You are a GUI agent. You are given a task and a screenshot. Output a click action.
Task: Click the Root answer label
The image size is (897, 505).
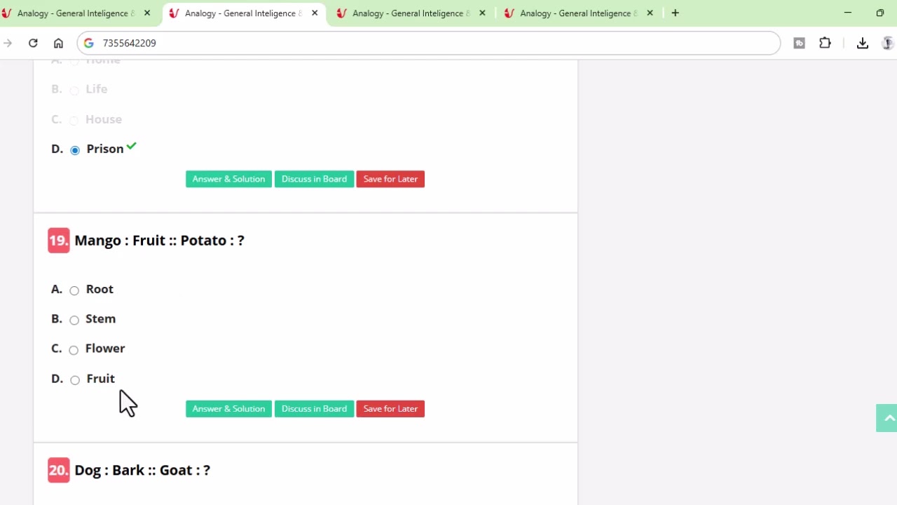100,289
